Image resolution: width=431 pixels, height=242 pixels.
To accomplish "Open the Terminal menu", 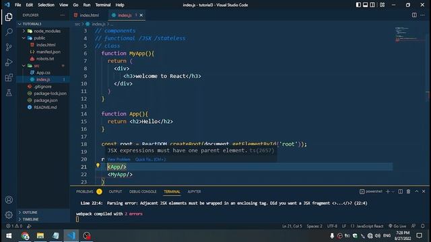I will [x=103, y=5].
